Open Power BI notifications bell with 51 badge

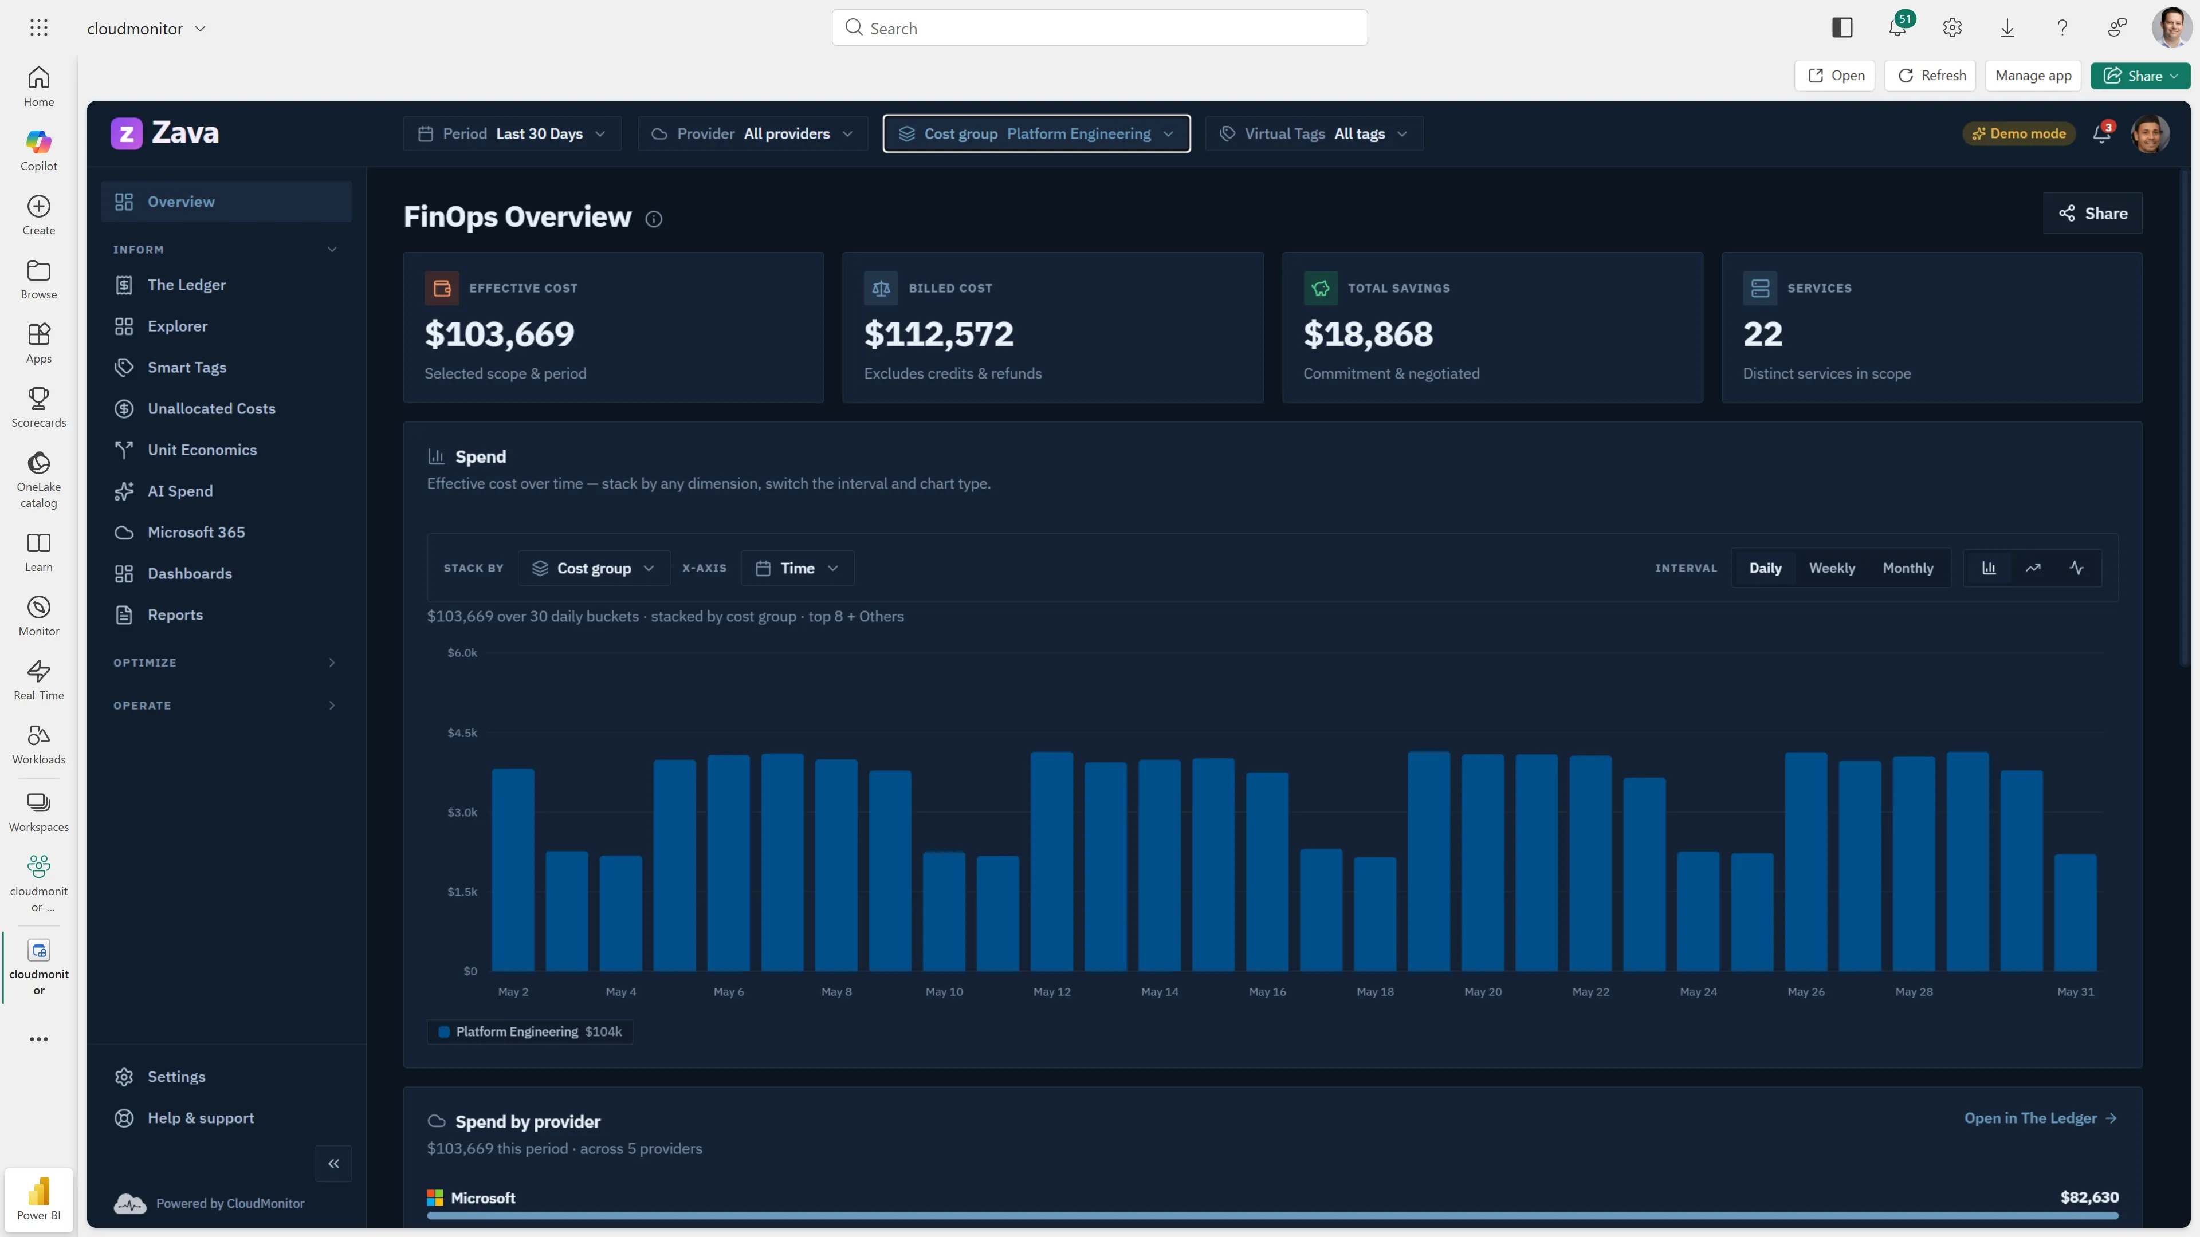(1897, 28)
